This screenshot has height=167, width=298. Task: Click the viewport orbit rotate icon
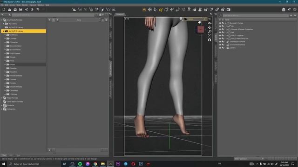210,23
